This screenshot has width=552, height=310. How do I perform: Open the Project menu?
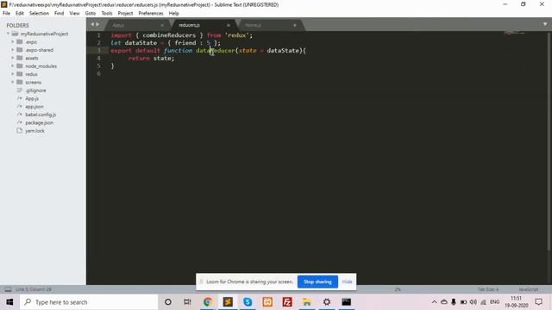(125, 14)
